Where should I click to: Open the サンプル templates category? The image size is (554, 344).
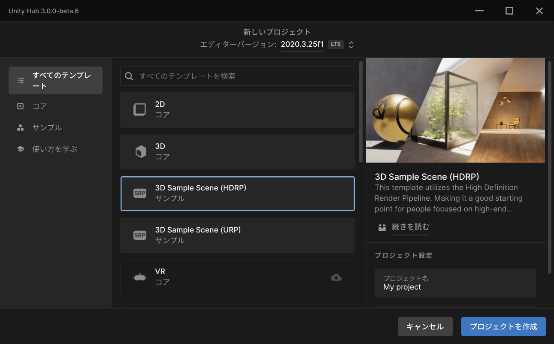pos(55,127)
